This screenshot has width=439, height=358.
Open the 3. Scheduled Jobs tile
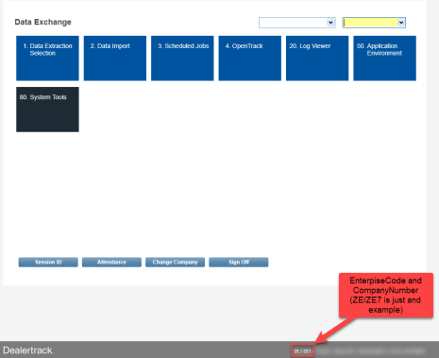tap(182, 59)
